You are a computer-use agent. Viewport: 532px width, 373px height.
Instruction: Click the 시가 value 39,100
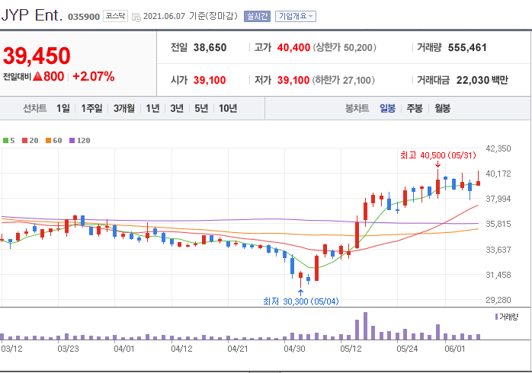coord(210,80)
